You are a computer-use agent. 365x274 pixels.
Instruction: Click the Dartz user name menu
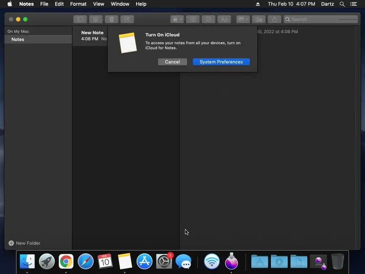327,4
